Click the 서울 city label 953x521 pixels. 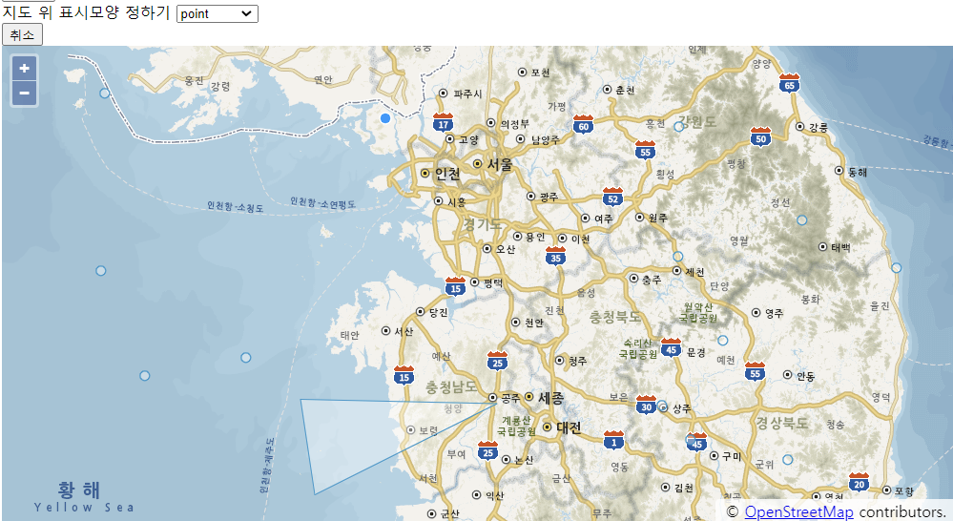500,164
